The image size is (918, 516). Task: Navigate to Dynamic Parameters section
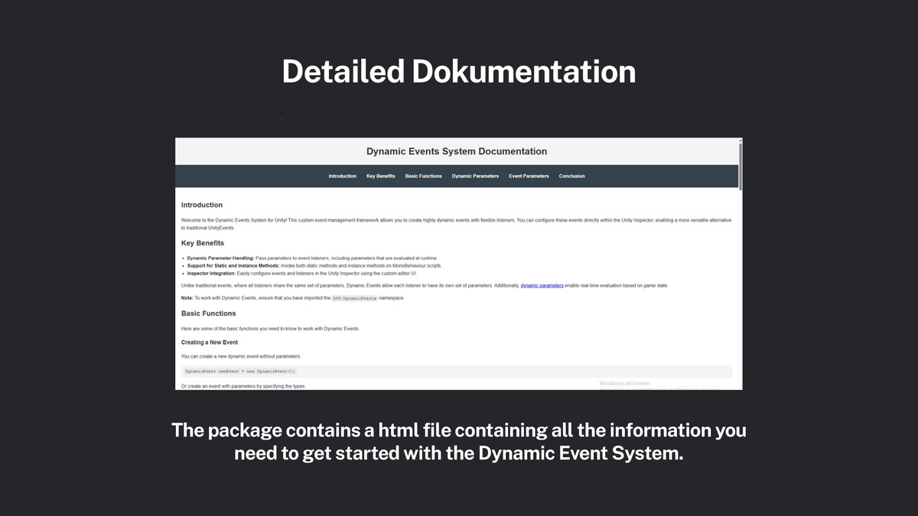coord(474,176)
